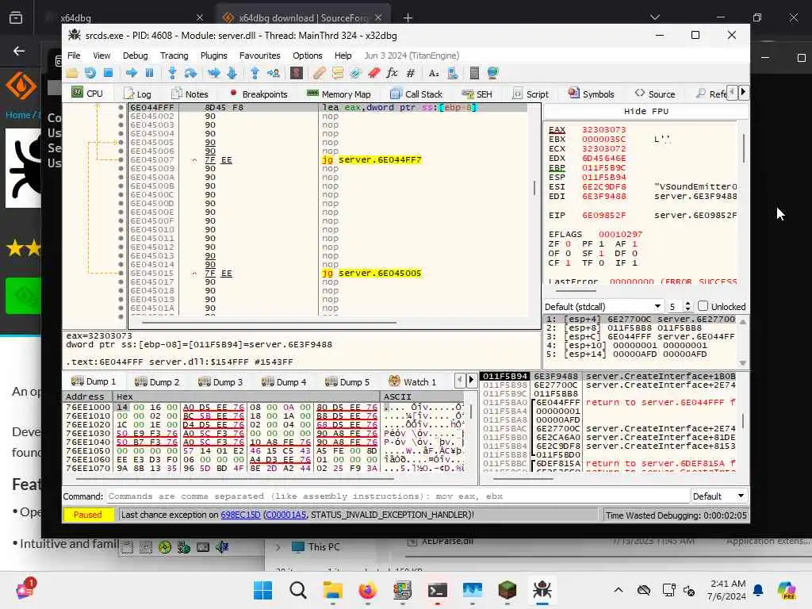Click the disassembly horizontal scrollbar

[270, 322]
